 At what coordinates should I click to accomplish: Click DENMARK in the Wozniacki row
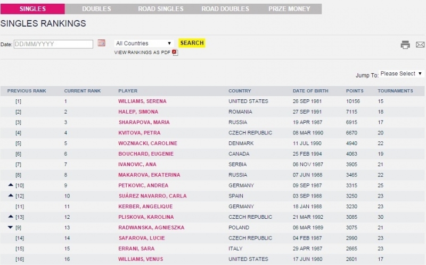241,143
